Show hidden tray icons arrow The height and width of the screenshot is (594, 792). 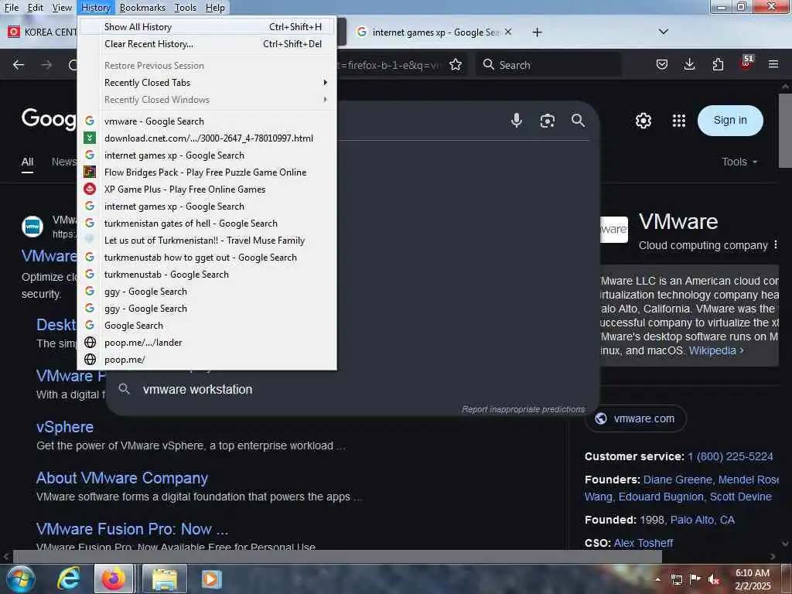tap(657, 580)
